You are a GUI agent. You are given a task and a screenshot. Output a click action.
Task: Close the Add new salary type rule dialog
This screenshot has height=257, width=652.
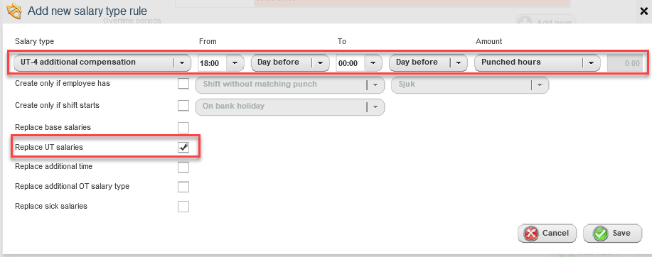click(643, 11)
